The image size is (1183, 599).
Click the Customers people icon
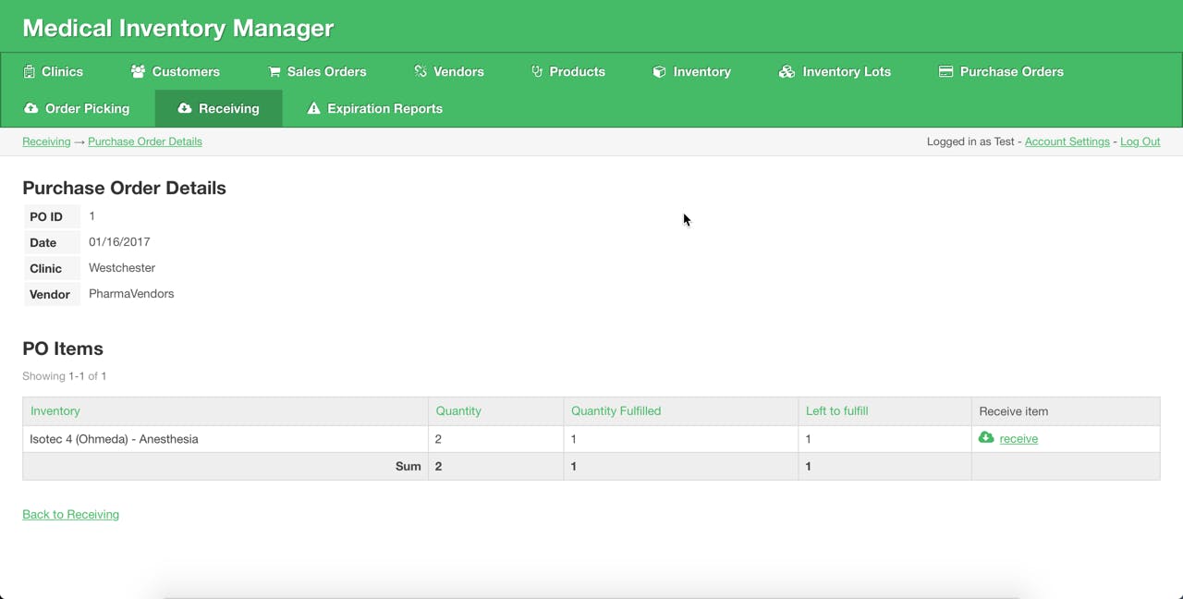click(x=137, y=71)
